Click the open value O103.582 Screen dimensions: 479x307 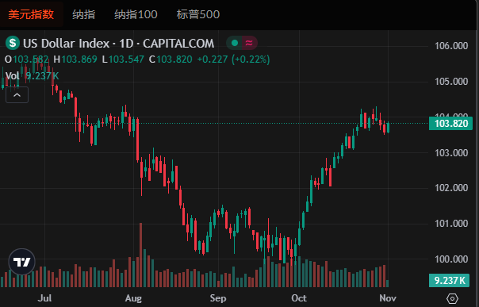[27, 59]
